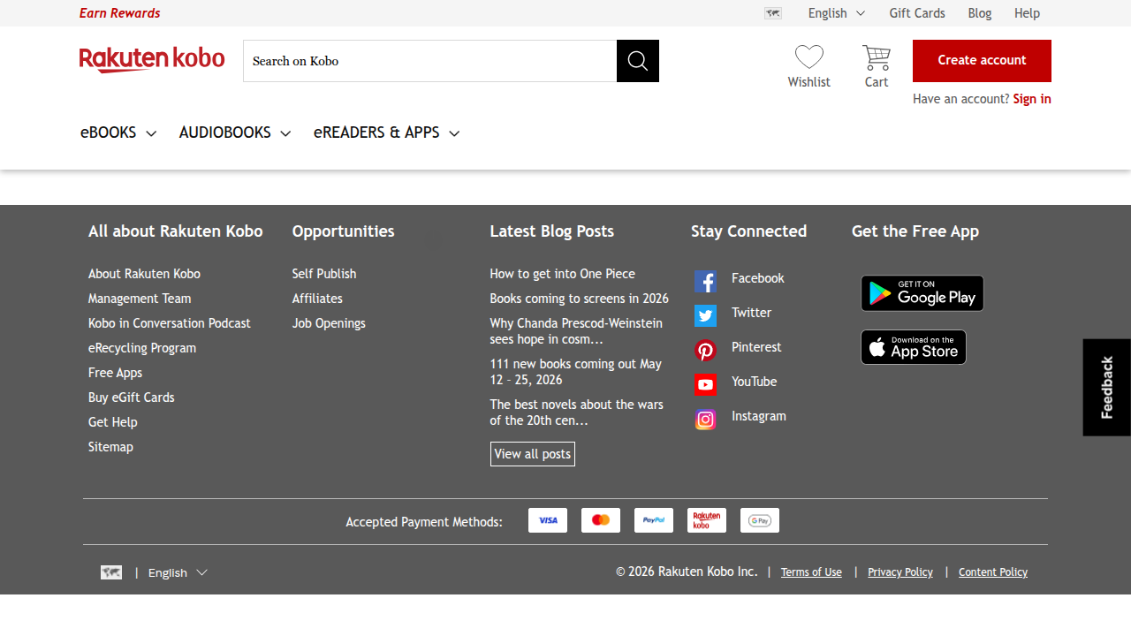Open Help in the top bar
1131x636 pixels.
1027,13
